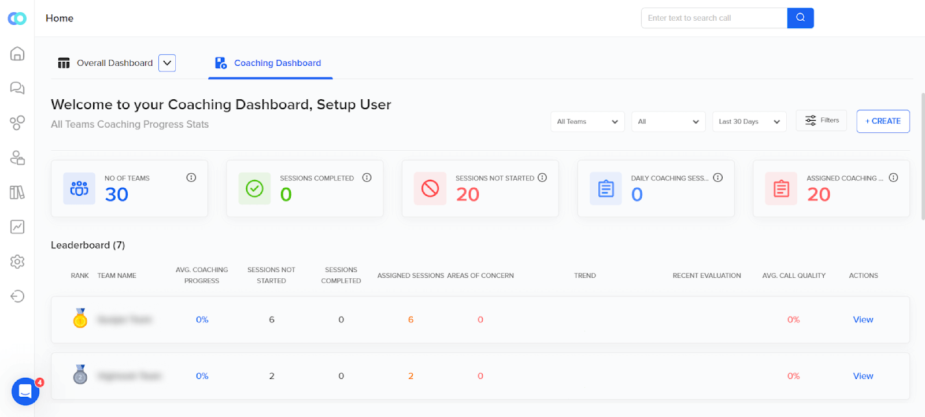The width and height of the screenshot is (925, 417).
Task: Click the users team sidebar icon
Action: pos(17,158)
